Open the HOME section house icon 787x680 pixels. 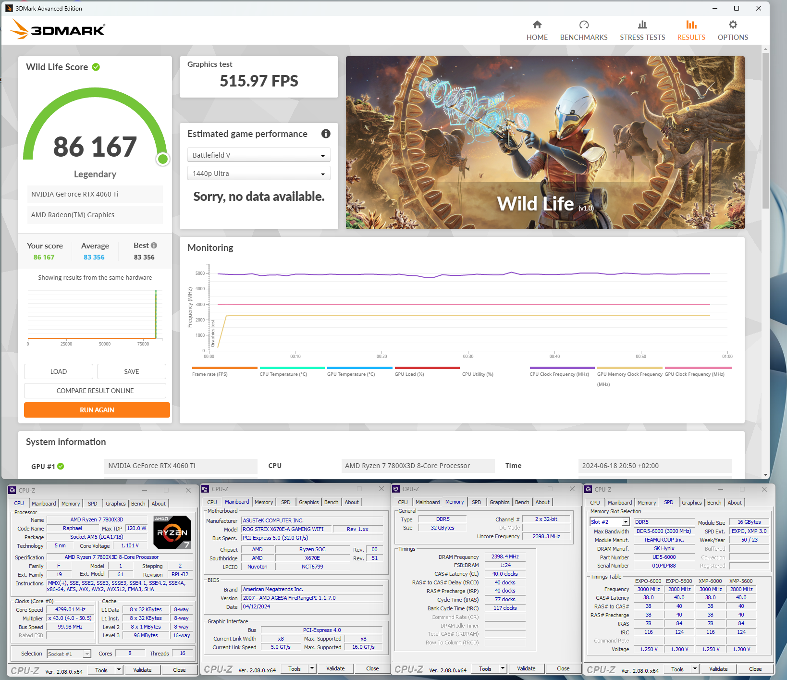click(x=537, y=25)
